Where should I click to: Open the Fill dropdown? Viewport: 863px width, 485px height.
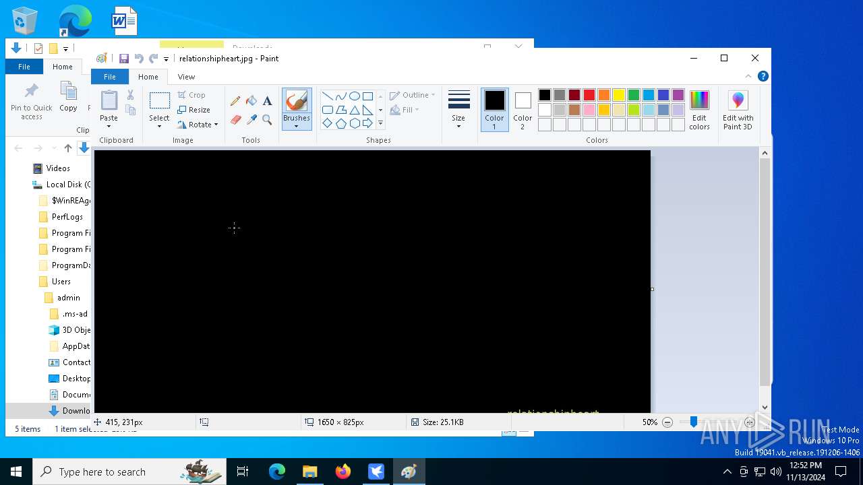pos(405,110)
